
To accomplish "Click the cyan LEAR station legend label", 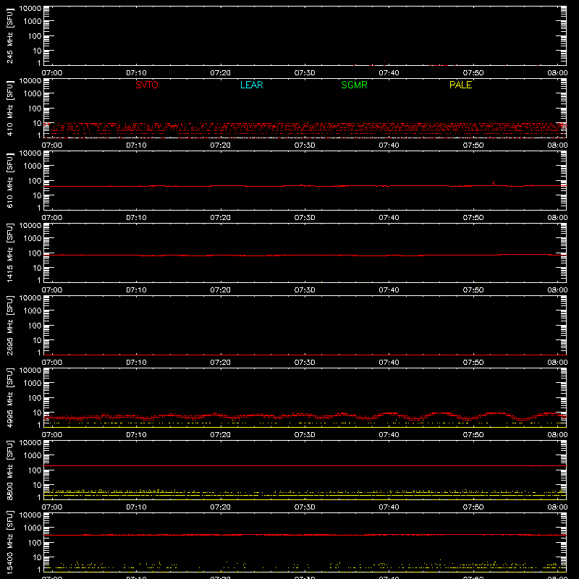I will pos(251,85).
